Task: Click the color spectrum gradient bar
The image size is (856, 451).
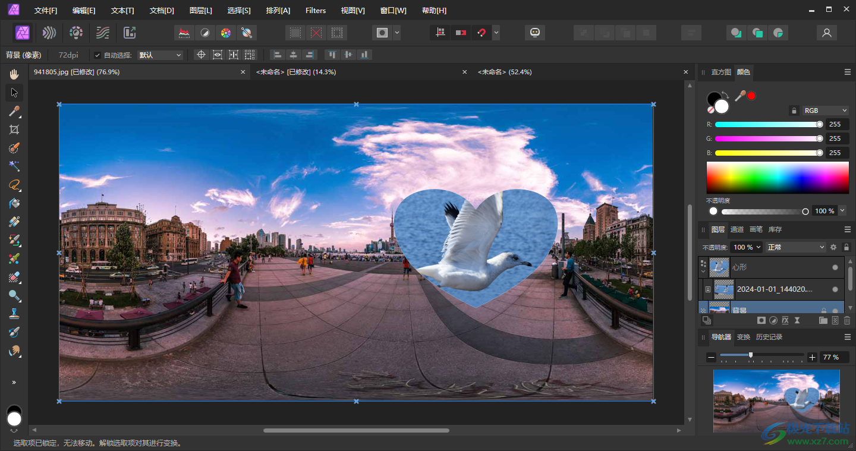Action: pyautogui.click(x=777, y=177)
